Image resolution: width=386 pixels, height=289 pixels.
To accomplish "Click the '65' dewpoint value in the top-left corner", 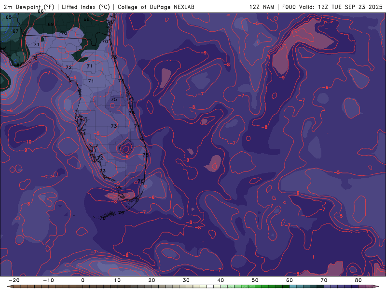I will [x=9, y=17].
